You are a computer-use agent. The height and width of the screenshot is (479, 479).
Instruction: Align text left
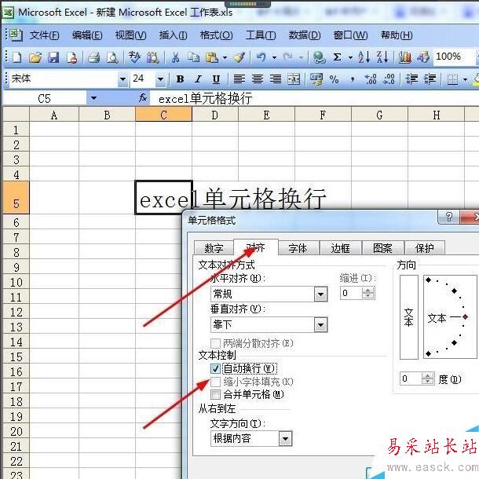(239, 79)
